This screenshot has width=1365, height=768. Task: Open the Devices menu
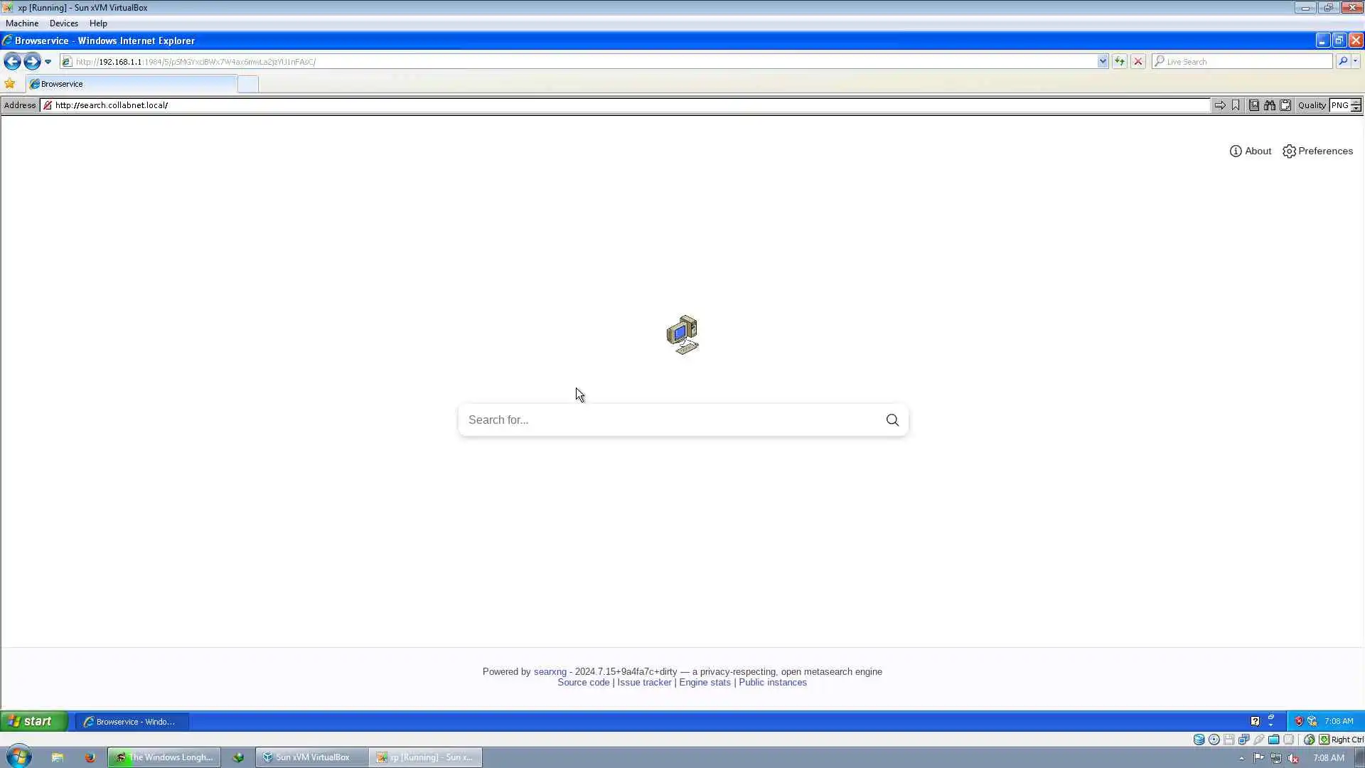tap(63, 23)
